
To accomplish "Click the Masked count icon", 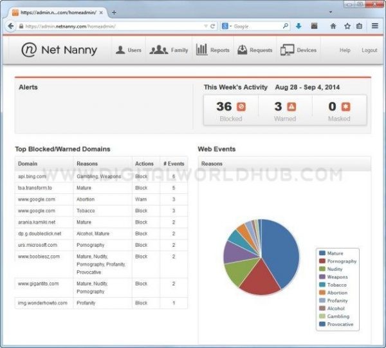I will click(345, 107).
